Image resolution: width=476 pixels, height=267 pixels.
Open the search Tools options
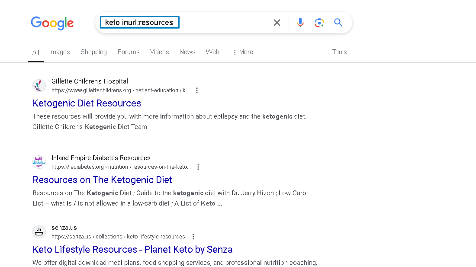click(x=339, y=52)
